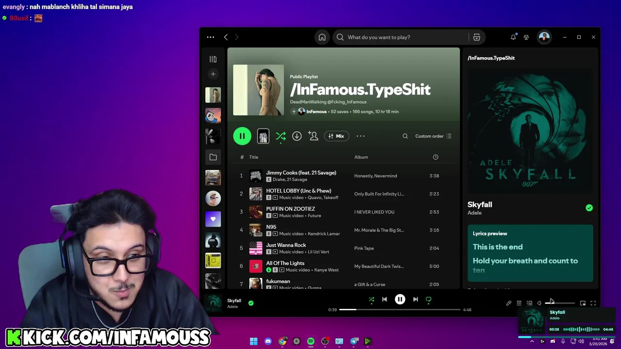Open the profile avatar menu
This screenshot has width=621, height=349.
544,37
